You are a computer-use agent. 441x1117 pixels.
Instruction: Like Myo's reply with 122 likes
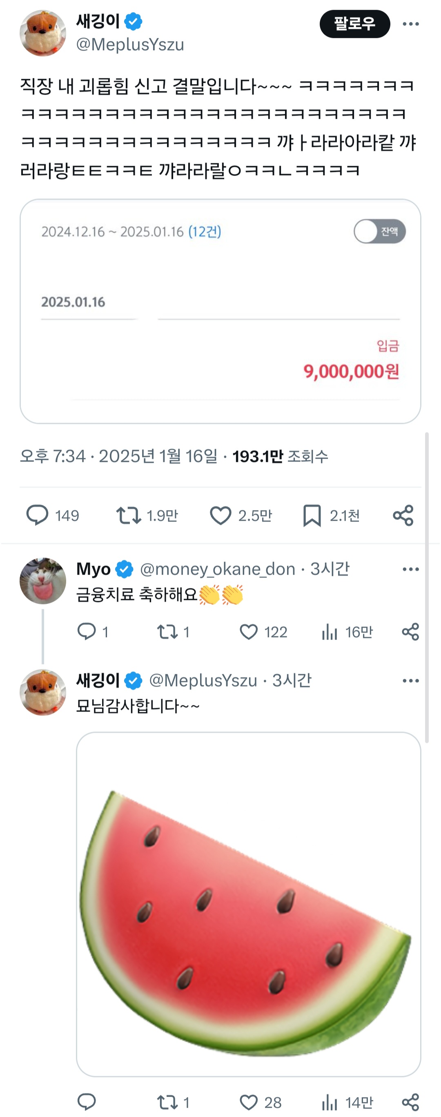[249, 632]
